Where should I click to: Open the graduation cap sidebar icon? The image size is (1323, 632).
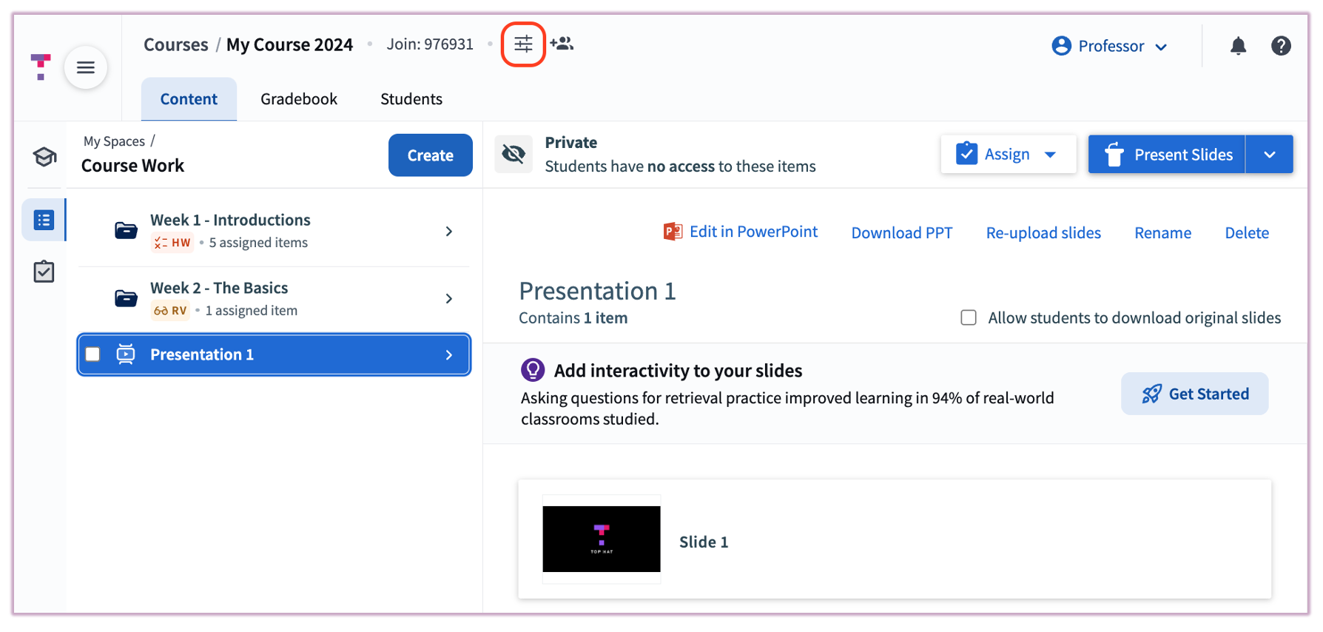(x=44, y=157)
